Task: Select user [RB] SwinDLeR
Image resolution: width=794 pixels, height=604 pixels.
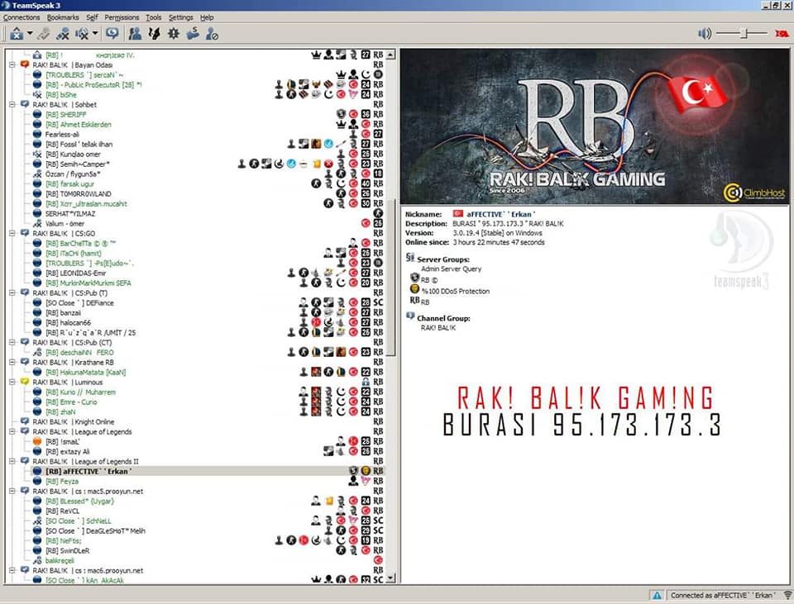Action: coord(67,550)
